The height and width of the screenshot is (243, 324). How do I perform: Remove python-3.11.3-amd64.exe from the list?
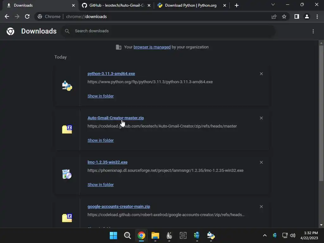click(x=261, y=74)
